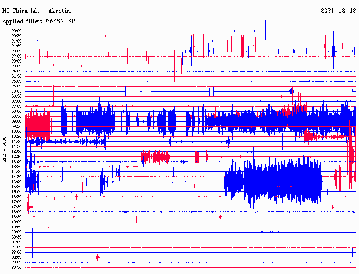Viewport: 359px width, 274px height.
Task: Click the 05:00 time label
Action: click(x=16, y=81)
